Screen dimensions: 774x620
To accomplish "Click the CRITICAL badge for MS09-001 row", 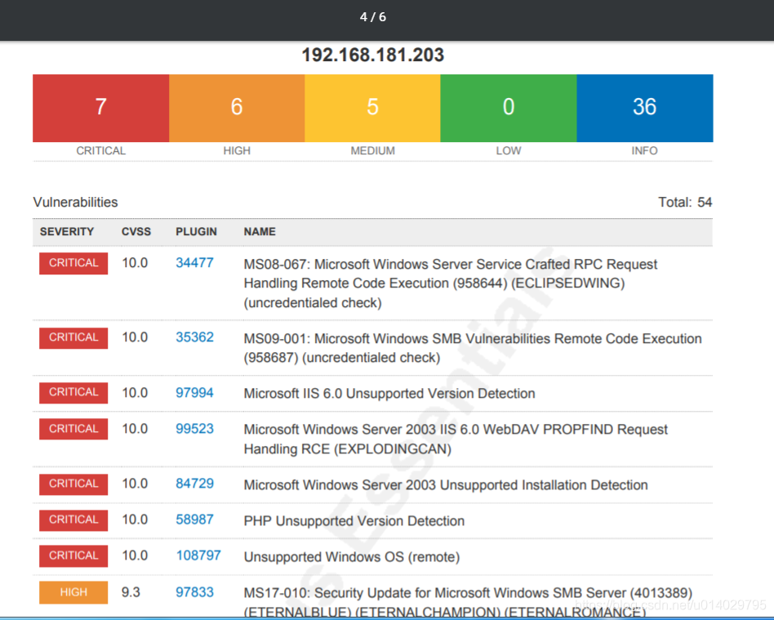I will [x=73, y=338].
